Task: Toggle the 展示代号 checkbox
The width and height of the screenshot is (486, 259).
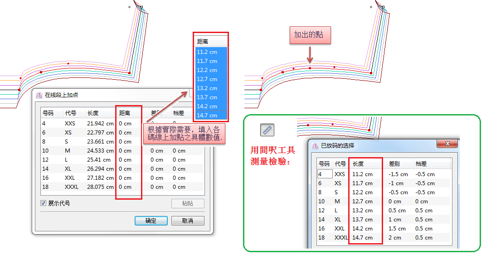Action: click(44, 203)
